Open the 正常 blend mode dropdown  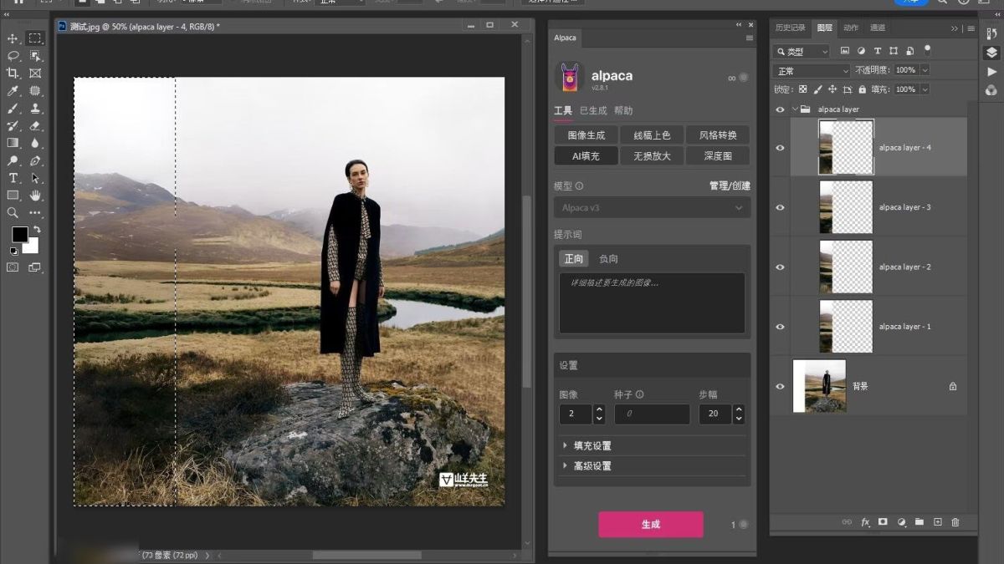coord(811,71)
